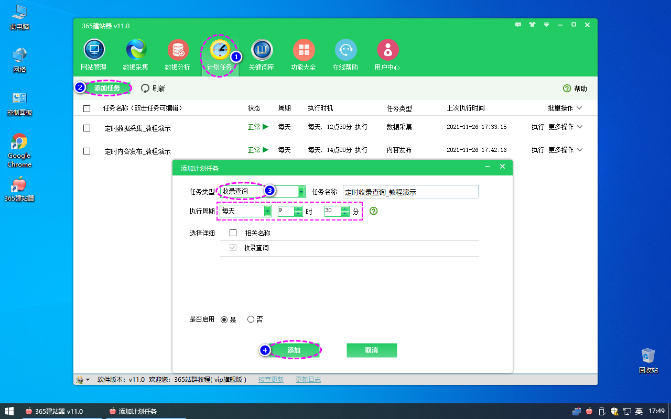The height and width of the screenshot is (419, 671).
Task: Select the 否 radio button for 是否启用
Action: 251,319
